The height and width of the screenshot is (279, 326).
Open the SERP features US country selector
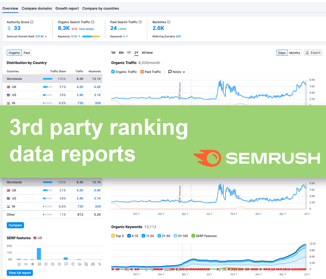pyautogui.click(x=38, y=238)
